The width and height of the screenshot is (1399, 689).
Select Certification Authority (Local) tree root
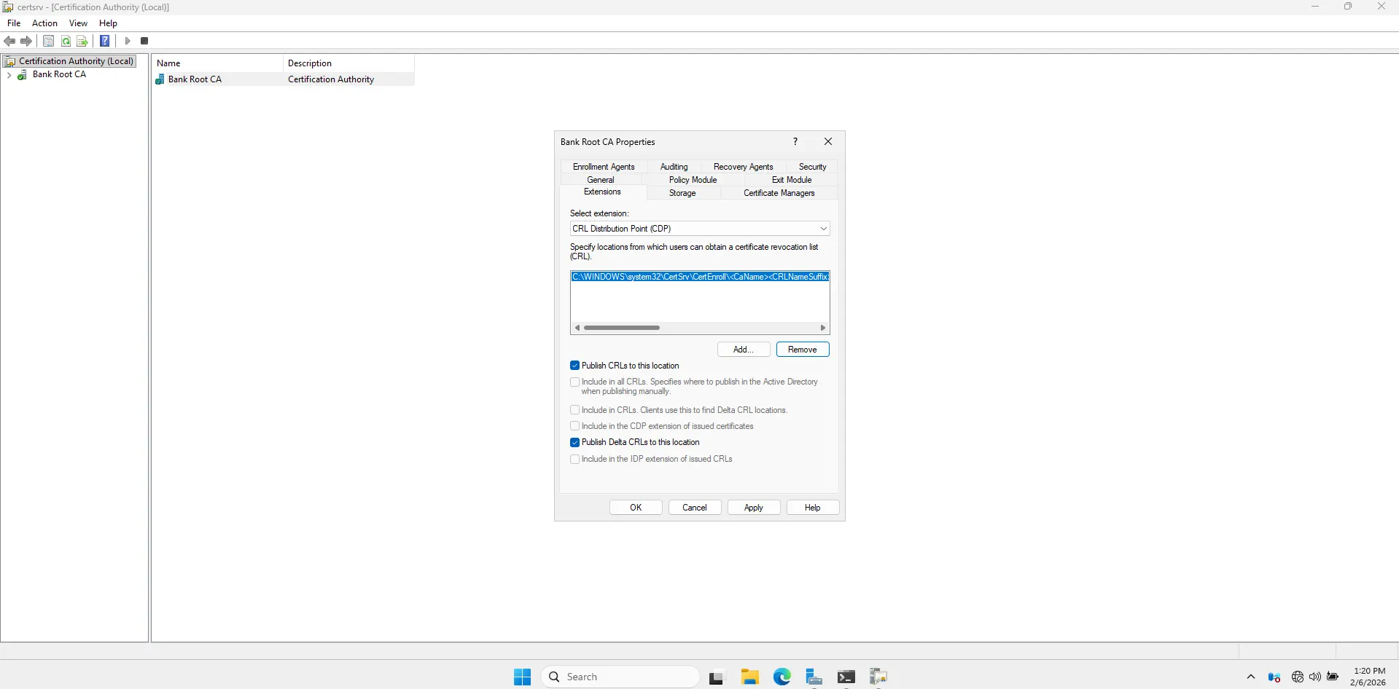[x=70, y=61]
